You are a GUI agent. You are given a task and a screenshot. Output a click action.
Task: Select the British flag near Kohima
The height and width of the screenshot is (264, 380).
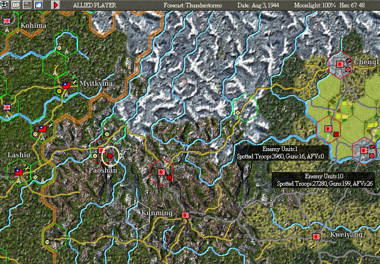click(7, 21)
